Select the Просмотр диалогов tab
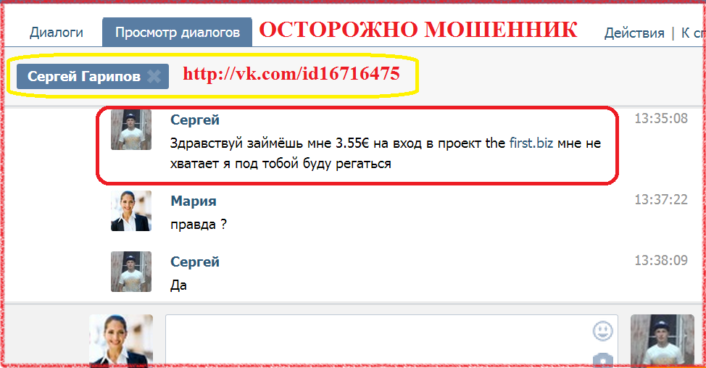Viewport: 706px width, 368px height. [178, 33]
